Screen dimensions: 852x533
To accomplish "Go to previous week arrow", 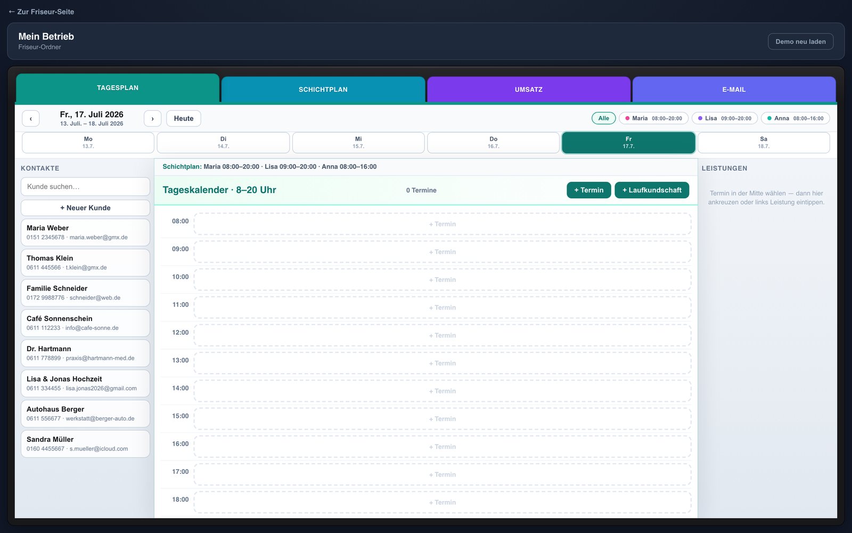I will (x=31, y=118).
